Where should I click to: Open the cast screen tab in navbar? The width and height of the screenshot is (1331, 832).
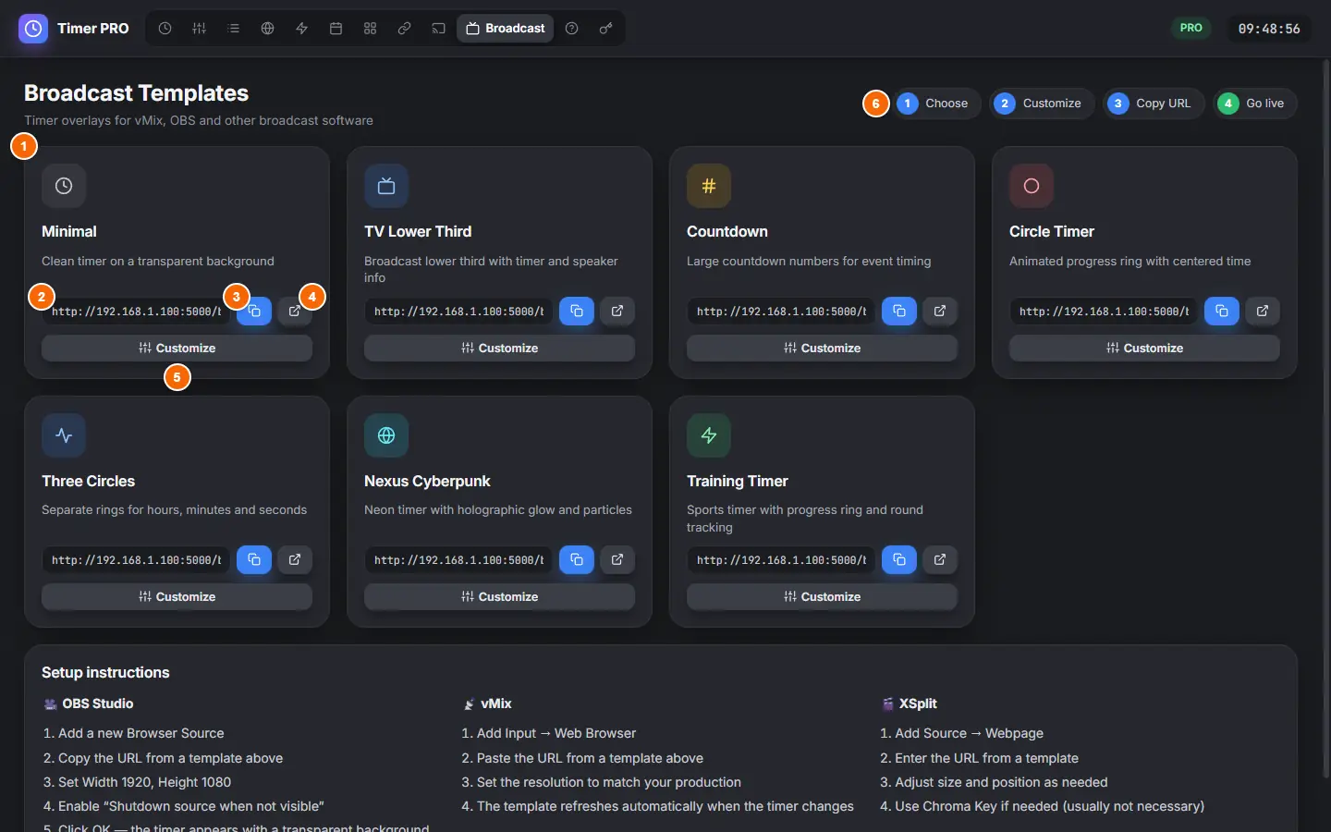point(438,29)
